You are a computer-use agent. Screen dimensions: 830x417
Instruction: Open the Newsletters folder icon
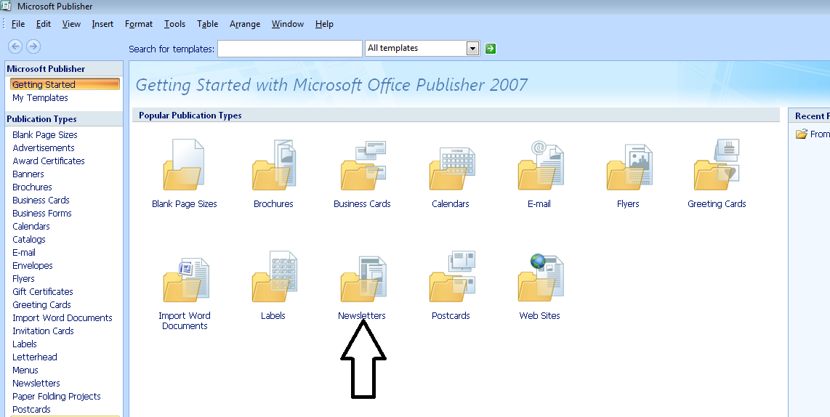coord(363,279)
